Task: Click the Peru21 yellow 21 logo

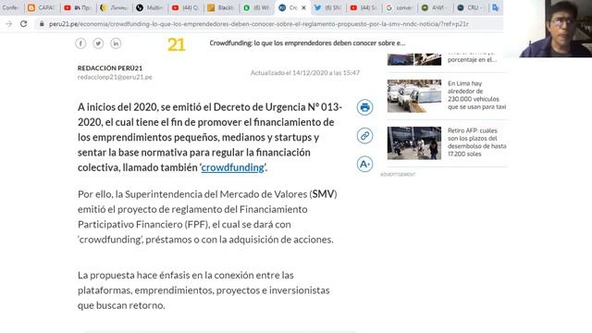Action: [x=176, y=44]
